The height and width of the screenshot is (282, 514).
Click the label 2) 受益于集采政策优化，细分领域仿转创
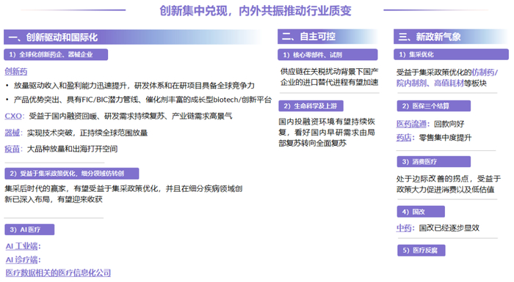click(72, 174)
